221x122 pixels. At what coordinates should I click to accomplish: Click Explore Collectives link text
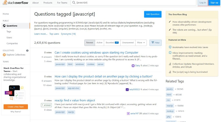coord(16,55)
